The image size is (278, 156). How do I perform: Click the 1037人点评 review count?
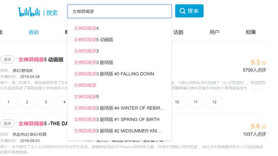pos(255,134)
